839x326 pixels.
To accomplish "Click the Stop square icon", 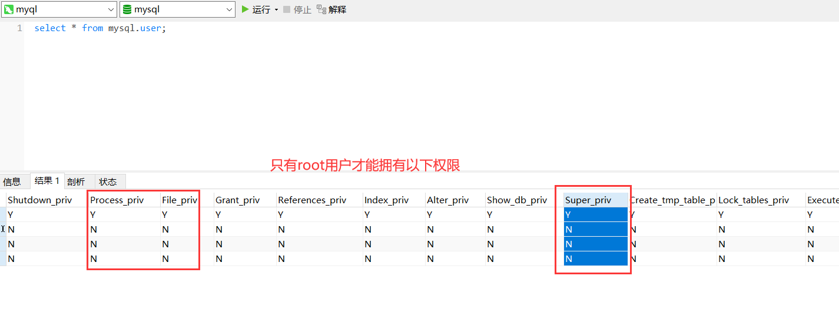I will coord(287,9).
